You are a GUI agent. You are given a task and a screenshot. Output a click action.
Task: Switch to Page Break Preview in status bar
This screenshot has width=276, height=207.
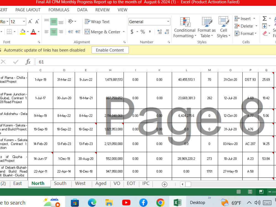(x=261, y=192)
